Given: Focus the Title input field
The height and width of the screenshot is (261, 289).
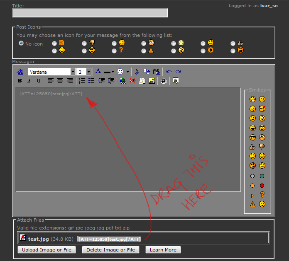Looking at the screenshot, I should [90, 13].
